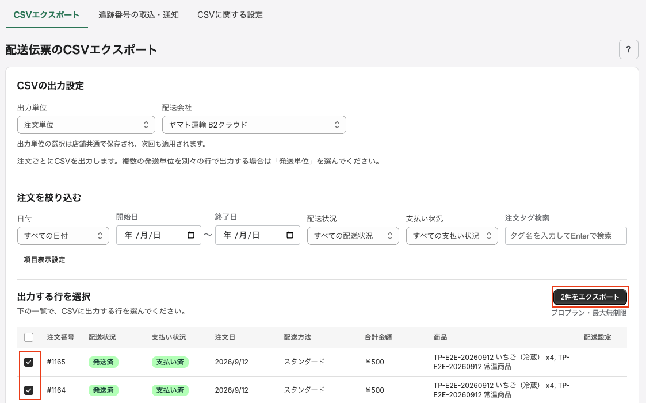Open the help question mark button
The width and height of the screenshot is (646, 403).
point(628,49)
